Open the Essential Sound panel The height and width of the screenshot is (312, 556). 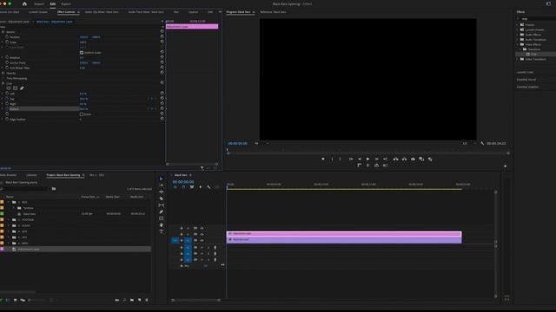[526, 80]
